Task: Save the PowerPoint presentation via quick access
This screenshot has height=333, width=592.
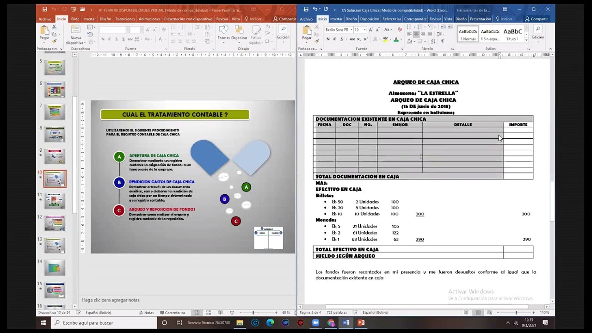Action: pyautogui.click(x=45, y=9)
